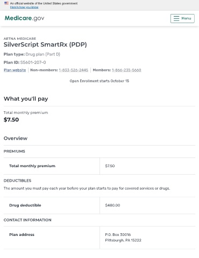
Task: Call non-members number 1-833-526-2445
Action: tap(74, 70)
